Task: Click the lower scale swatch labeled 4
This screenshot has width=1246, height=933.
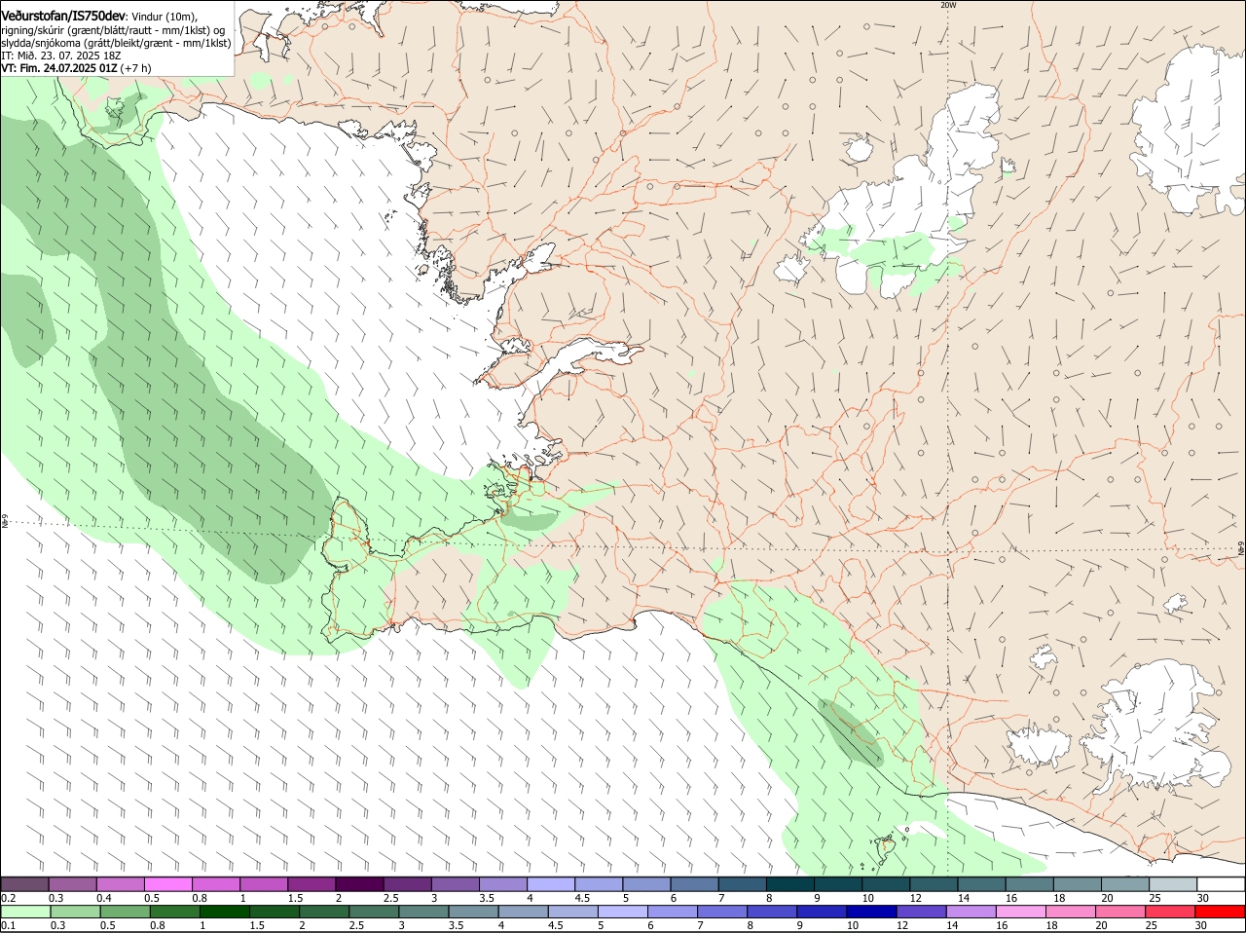Action: point(522,913)
